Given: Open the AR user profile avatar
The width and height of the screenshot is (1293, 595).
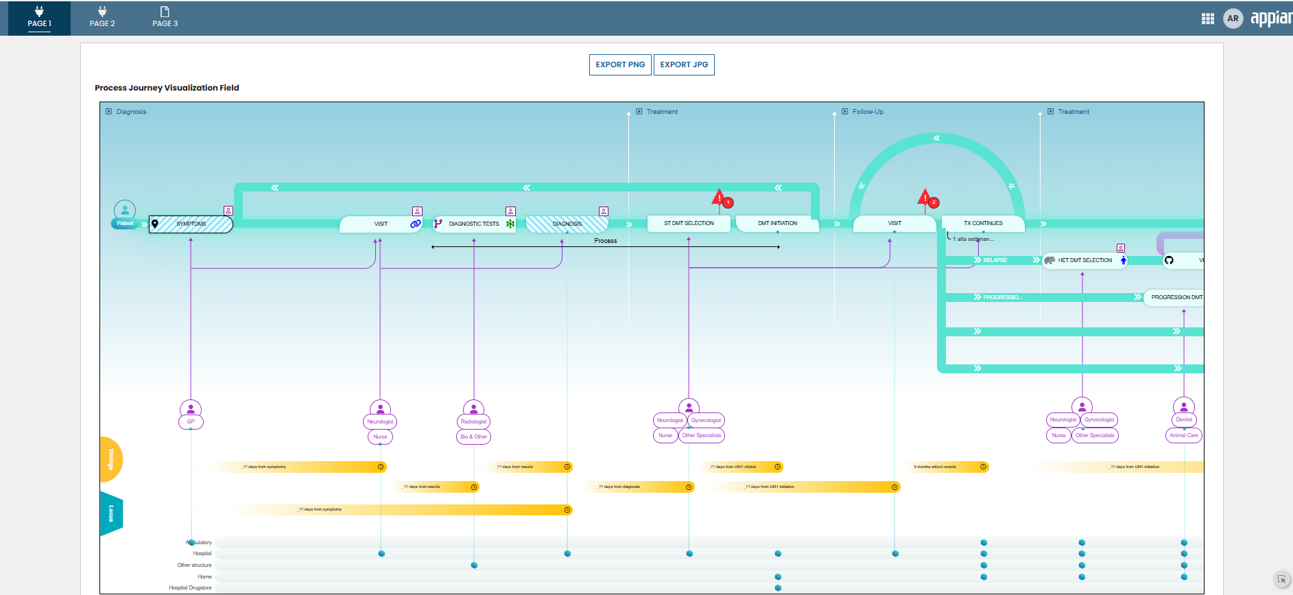Looking at the screenshot, I should (1233, 19).
